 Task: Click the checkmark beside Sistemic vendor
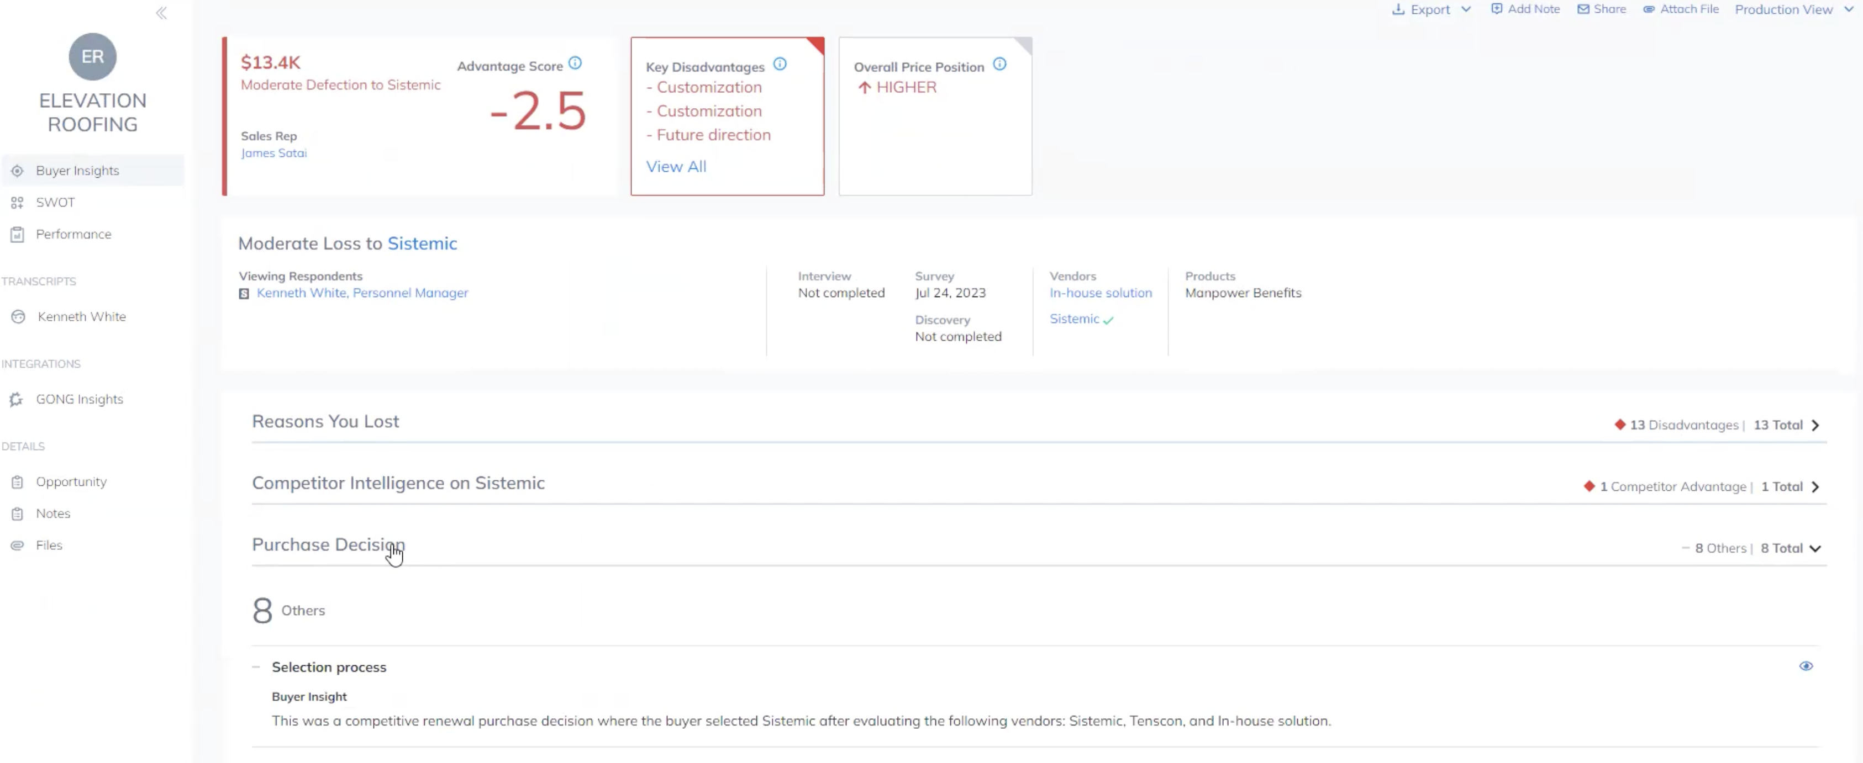1108,320
